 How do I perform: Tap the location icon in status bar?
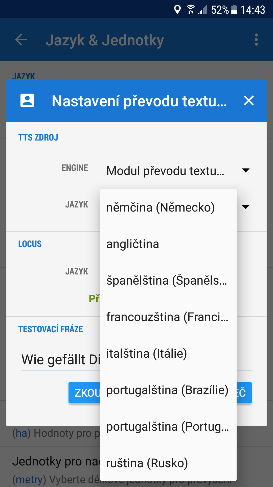pos(177,10)
